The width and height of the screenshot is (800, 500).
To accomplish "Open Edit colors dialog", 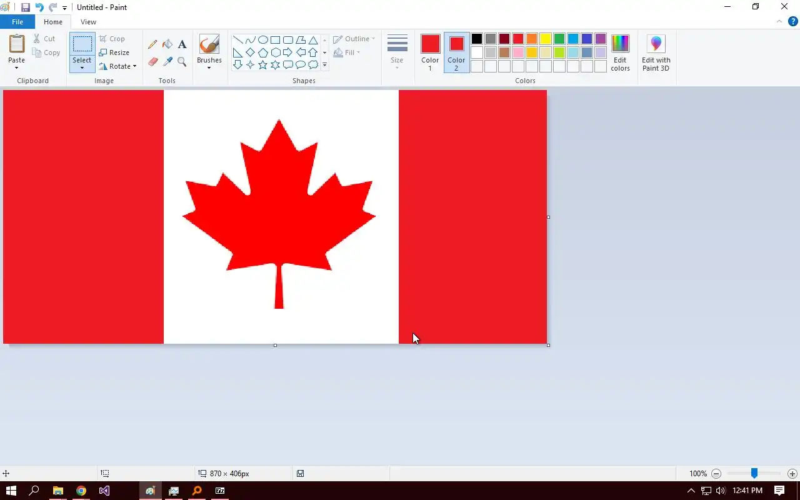I will coord(620,52).
